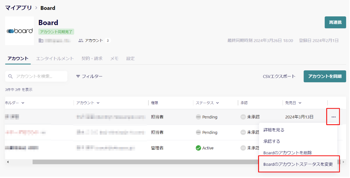Select Boardのアカウントを削除 menu item
The width and height of the screenshot is (350, 178).
tap(298, 153)
